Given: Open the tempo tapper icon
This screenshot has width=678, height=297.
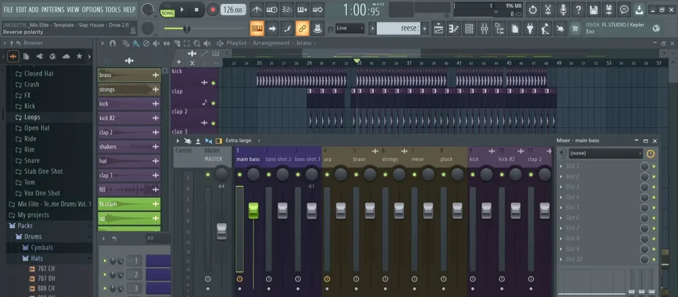Looking at the screenshot, I should point(545,29).
